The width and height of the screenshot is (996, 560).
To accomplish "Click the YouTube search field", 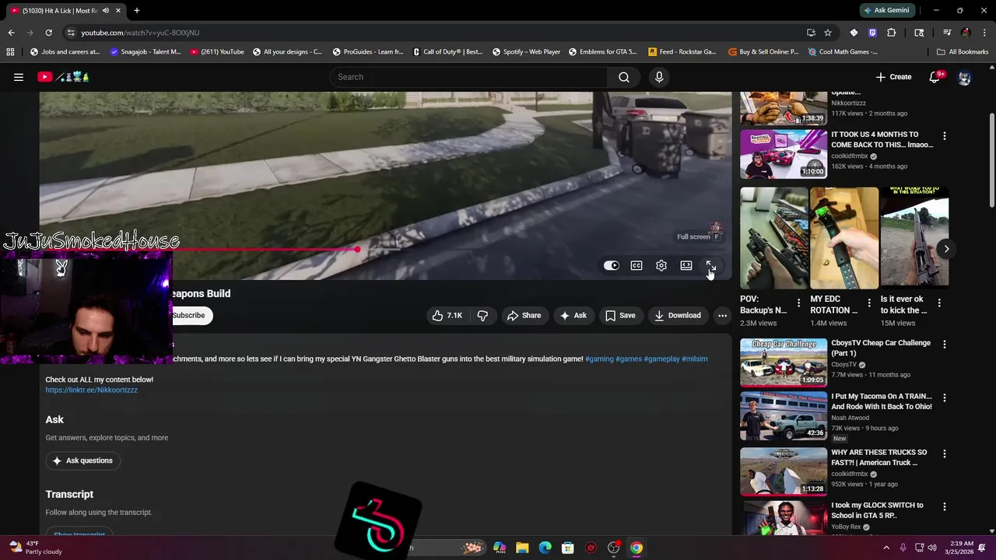I will tap(468, 77).
